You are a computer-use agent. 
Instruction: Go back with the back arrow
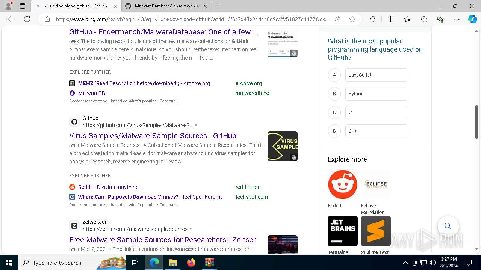(x=11, y=19)
